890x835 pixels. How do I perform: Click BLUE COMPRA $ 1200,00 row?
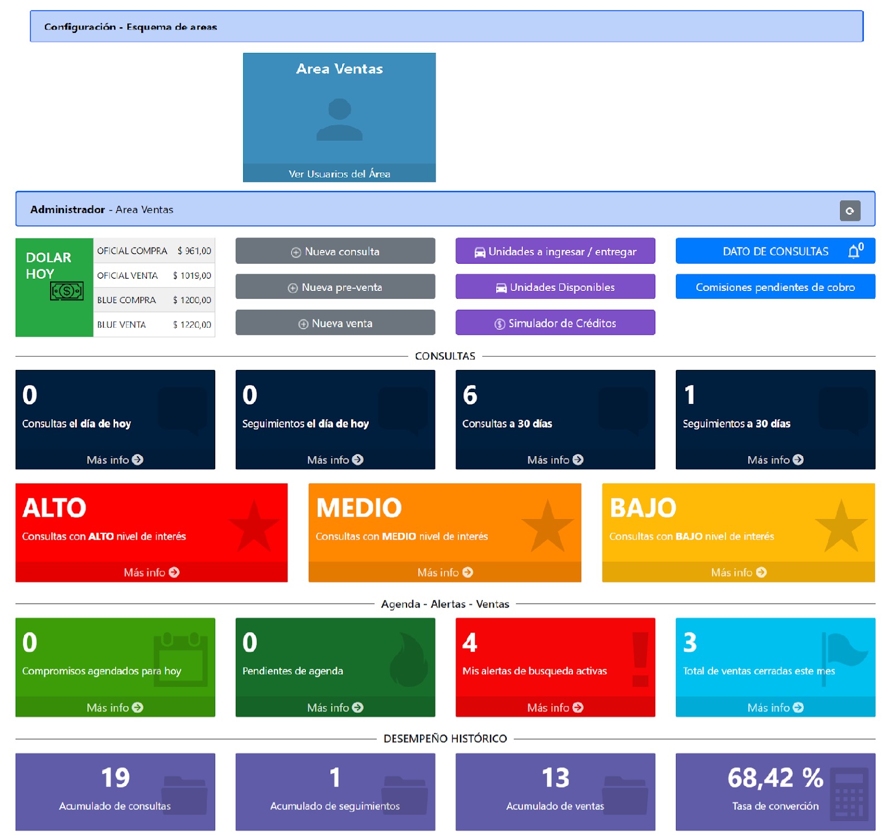[x=154, y=300]
